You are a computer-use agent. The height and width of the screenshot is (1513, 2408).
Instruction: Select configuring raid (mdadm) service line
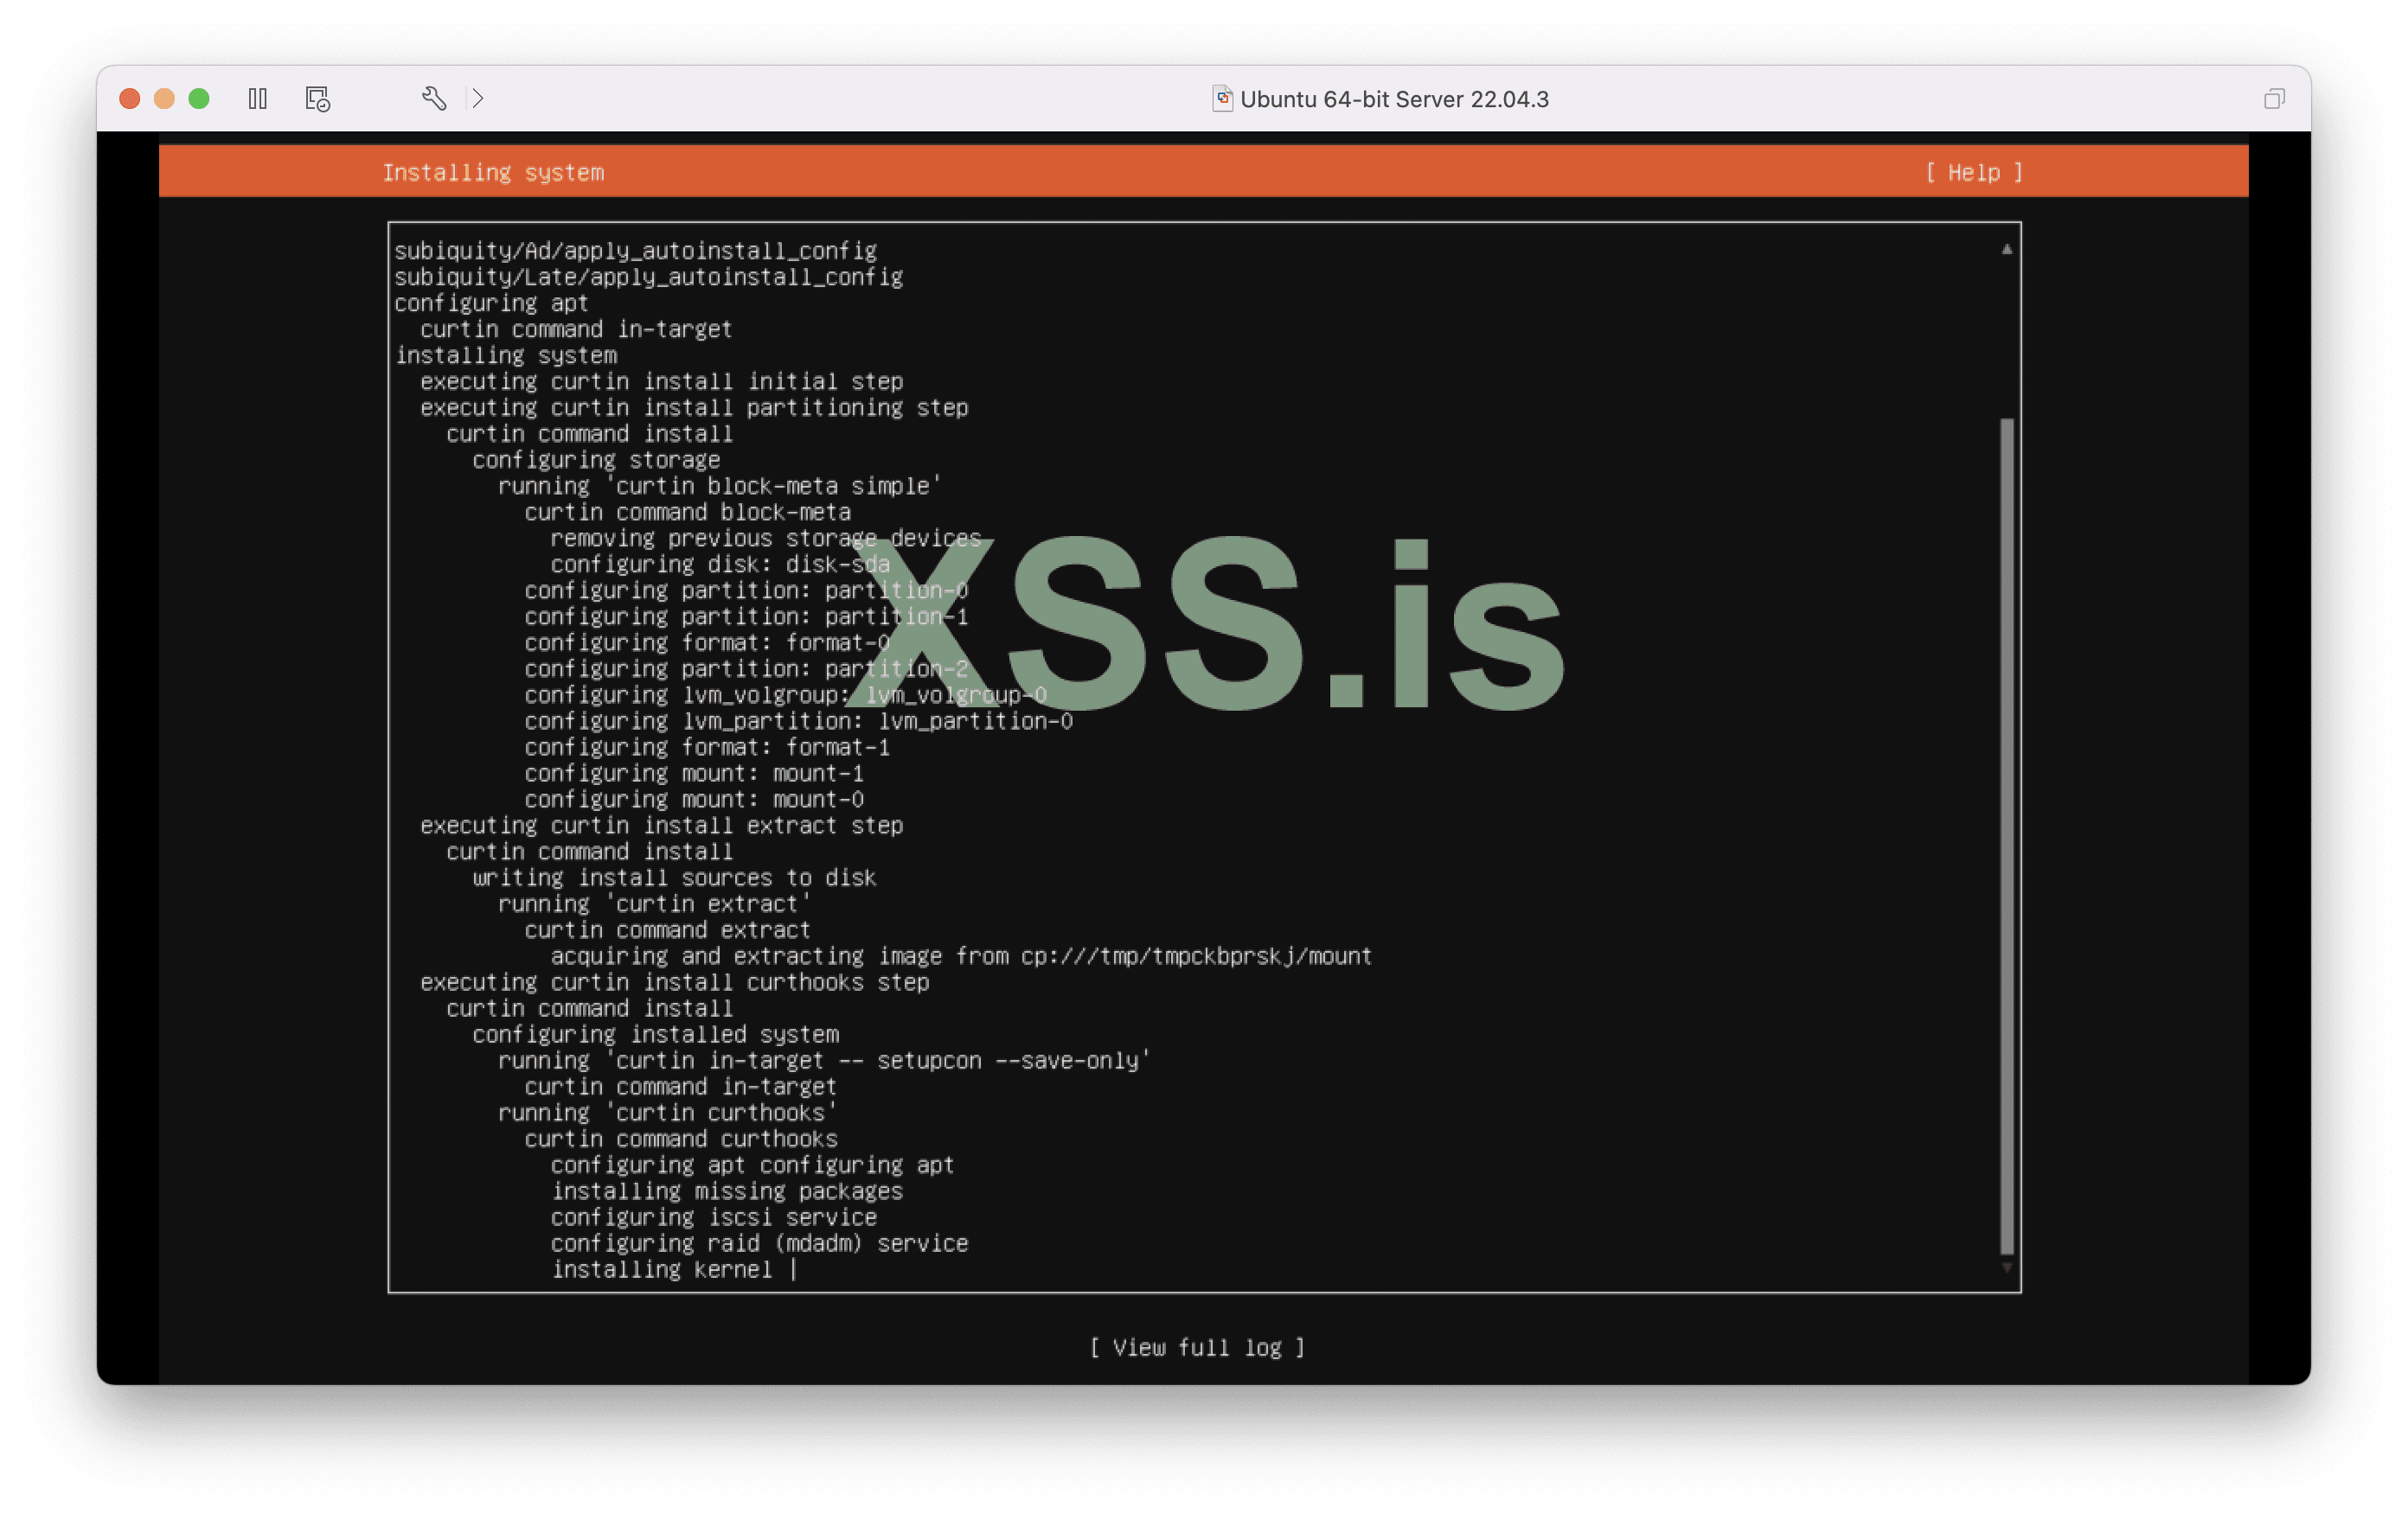pos(759,1243)
